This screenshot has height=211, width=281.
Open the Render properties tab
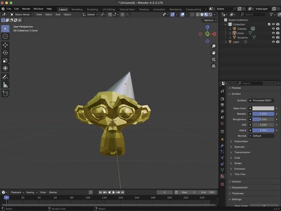point(223,99)
